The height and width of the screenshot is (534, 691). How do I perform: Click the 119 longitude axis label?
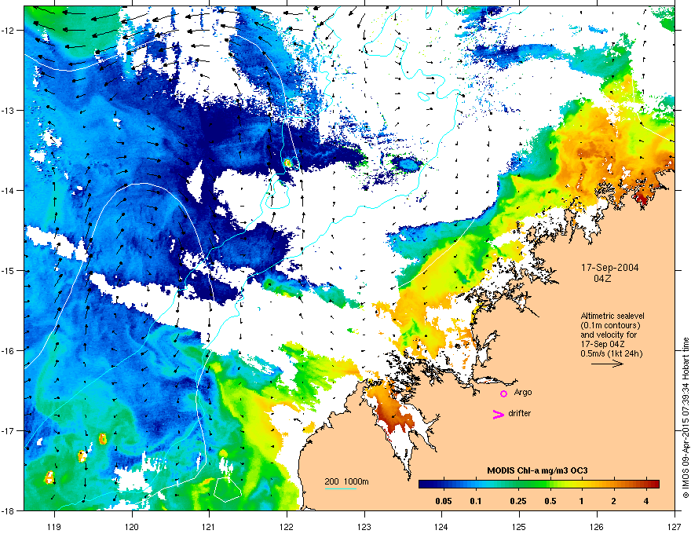(x=55, y=526)
